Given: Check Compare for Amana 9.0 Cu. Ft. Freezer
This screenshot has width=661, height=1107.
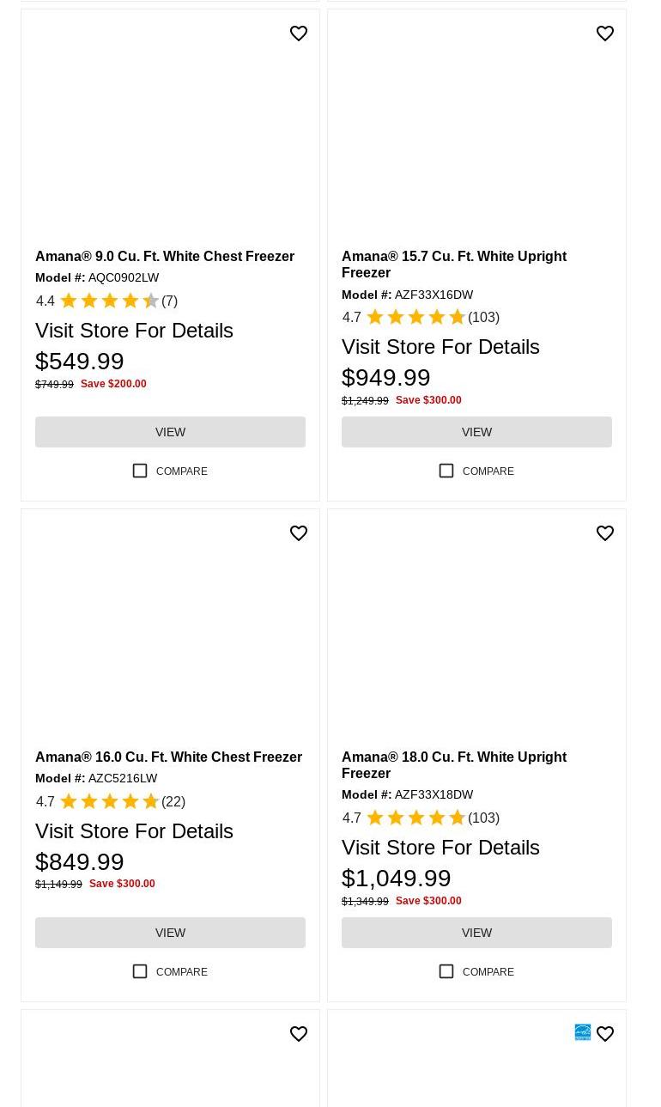Looking at the screenshot, I should click(140, 471).
